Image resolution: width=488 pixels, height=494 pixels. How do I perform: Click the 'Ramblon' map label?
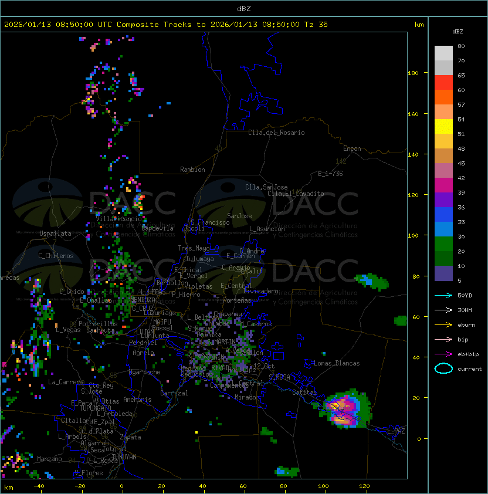[192, 170]
